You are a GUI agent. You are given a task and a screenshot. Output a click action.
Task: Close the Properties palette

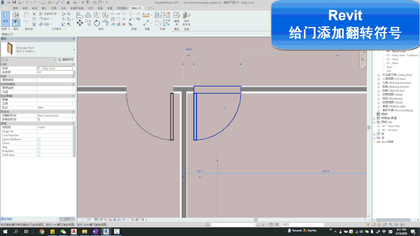(x=73, y=39)
